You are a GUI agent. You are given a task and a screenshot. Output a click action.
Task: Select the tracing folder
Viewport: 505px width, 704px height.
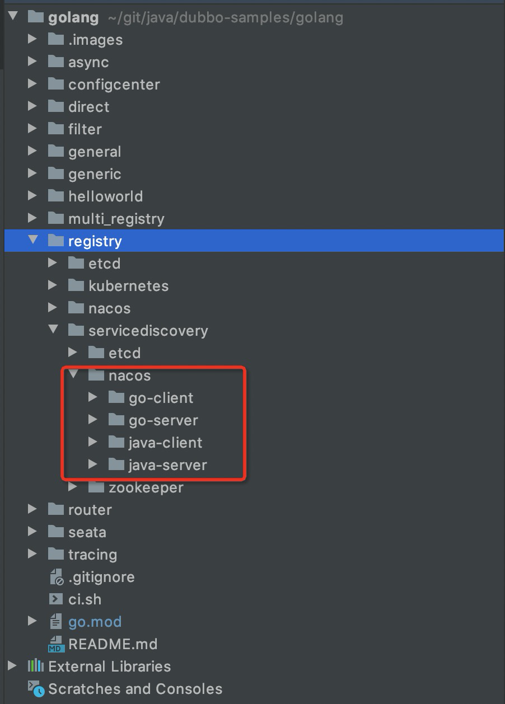(92, 555)
